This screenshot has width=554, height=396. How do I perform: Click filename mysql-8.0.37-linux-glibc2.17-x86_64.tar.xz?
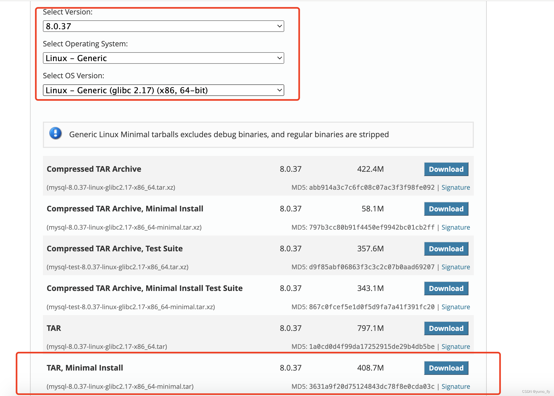point(111,187)
